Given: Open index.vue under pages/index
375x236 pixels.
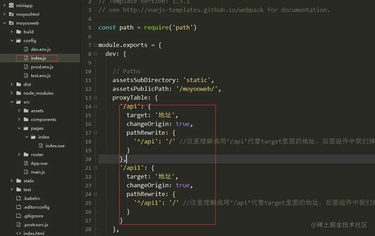Looking at the screenshot, I should click(x=55, y=146).
